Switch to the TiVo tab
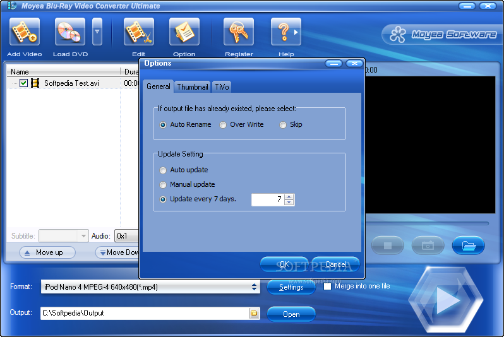The width and height of the screenshot is (504, 337). 222,87
